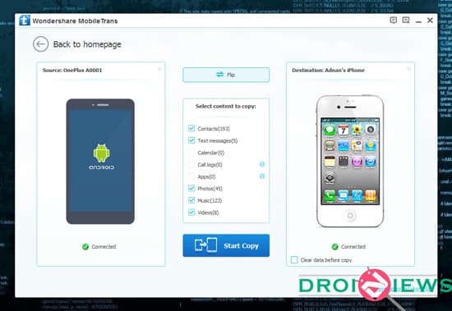The image size is (452, 311).
Task: Click the destination iPhone image
Action: (350, 162)
